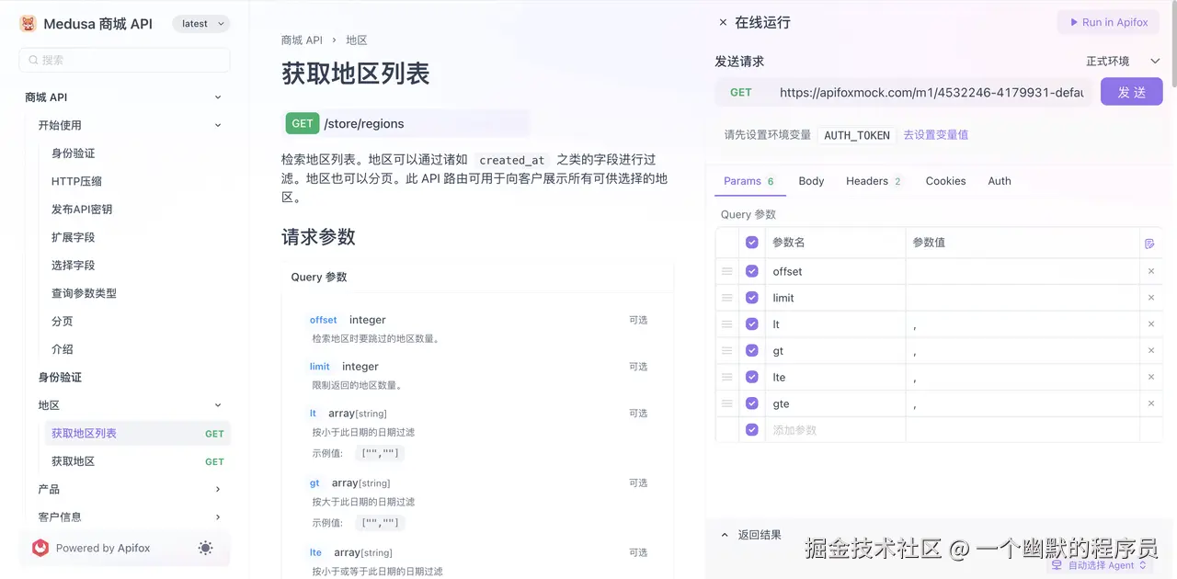This screenshot has width=1177, height=579.
Task: Click the Apifox flame logo in sidebar footer
Action: (x=40, y=547)
